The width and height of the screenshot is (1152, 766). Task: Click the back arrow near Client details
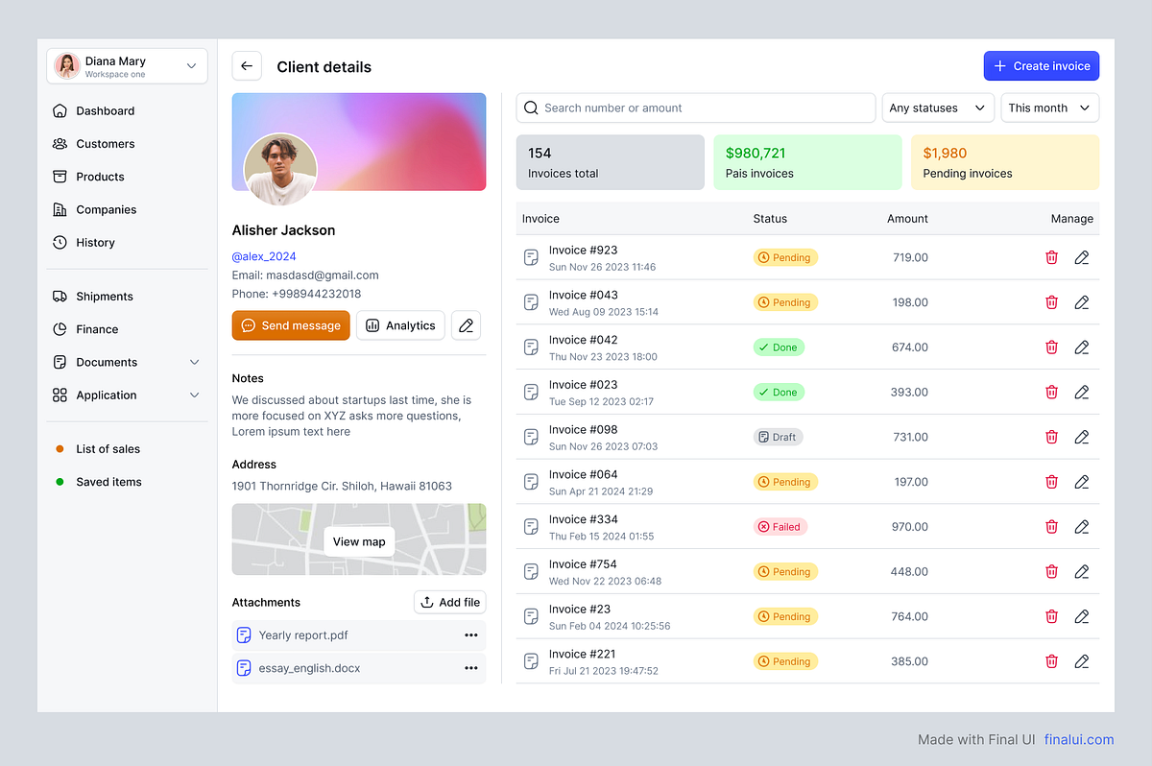246,65
